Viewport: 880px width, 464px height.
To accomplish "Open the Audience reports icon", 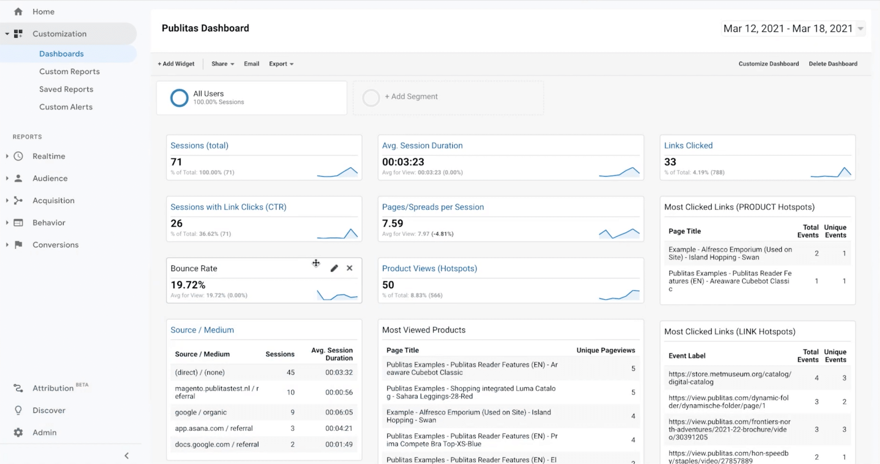I will pyautogui.click(x=19, y=178).
